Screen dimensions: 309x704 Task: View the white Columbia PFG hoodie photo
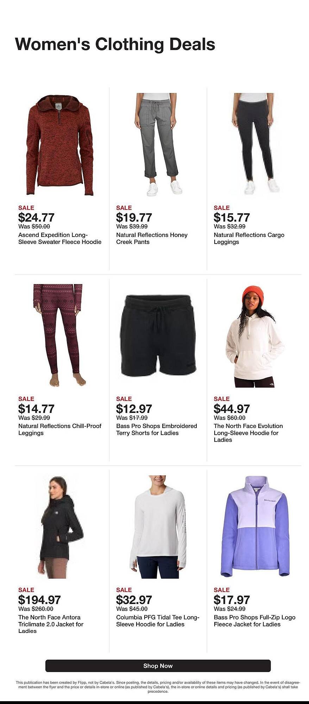(x=158, y=527)
